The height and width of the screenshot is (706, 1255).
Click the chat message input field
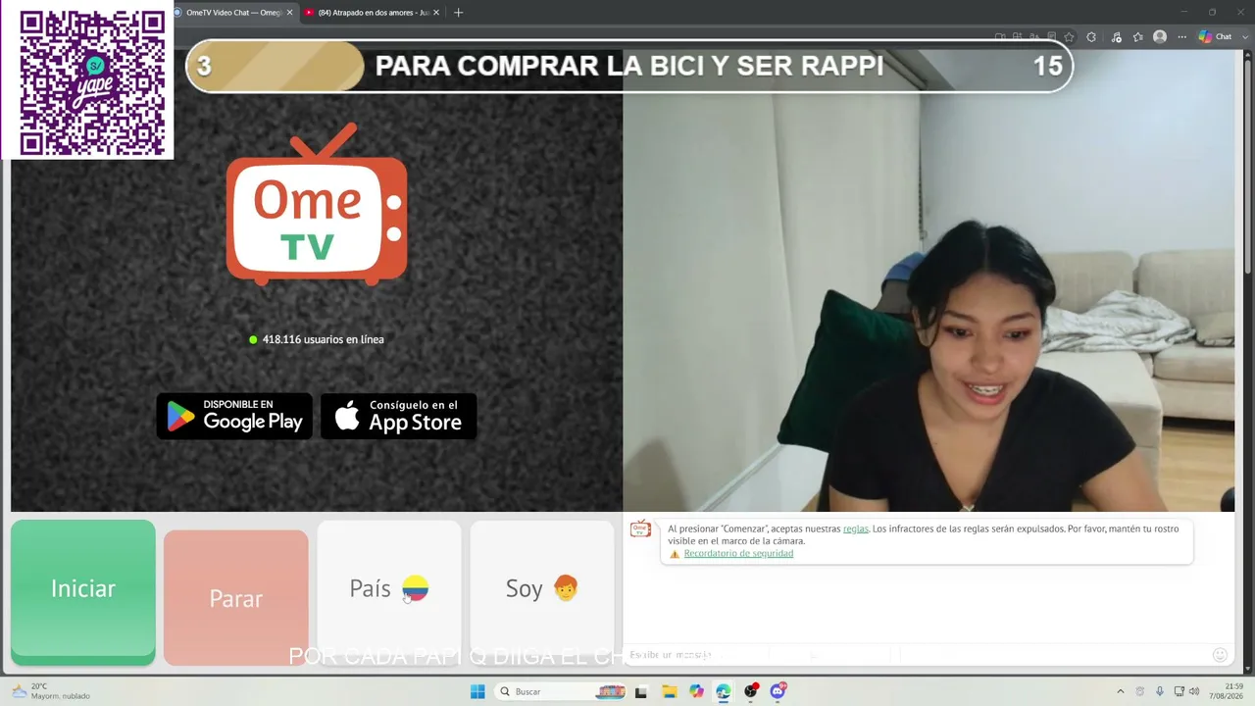click(917, 654)
